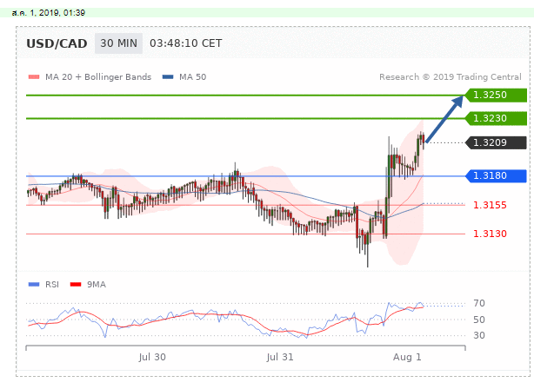Click the MA 50 legend blue swatch
Screen dimensions: 534x389
168,77
